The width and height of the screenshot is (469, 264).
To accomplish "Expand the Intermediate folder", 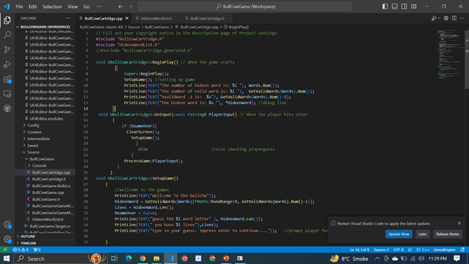I will 39,139.
